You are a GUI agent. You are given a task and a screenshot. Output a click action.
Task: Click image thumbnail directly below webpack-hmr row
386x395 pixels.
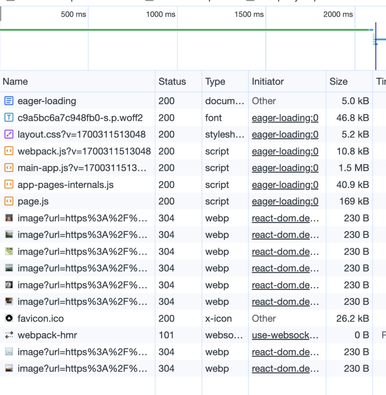[9, 352]
